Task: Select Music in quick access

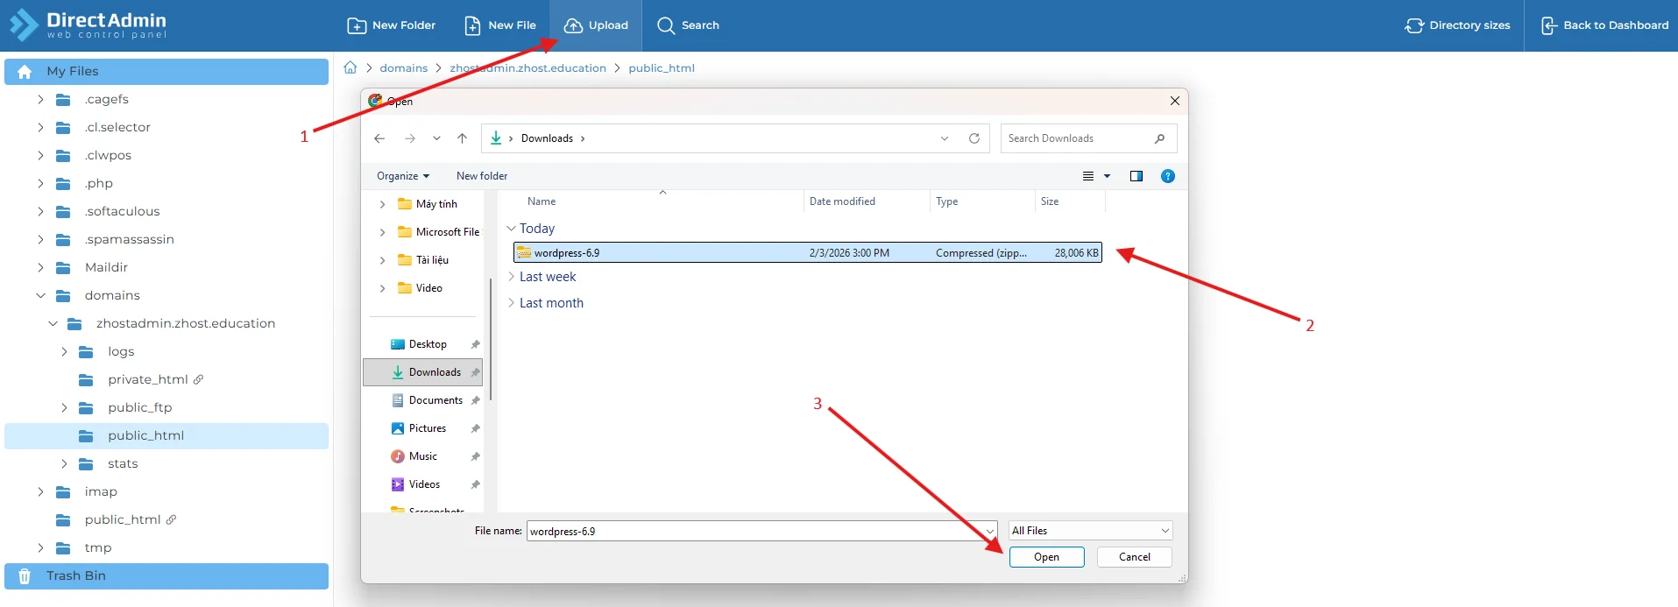Action: click(x=422, y=456)
